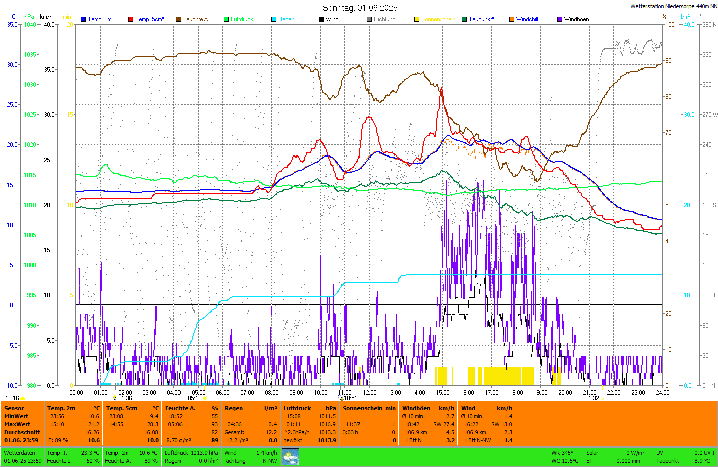Viewport: 718px width, 467px height.
Task: Toggle the Windchill series label
Action: (527, 19)
